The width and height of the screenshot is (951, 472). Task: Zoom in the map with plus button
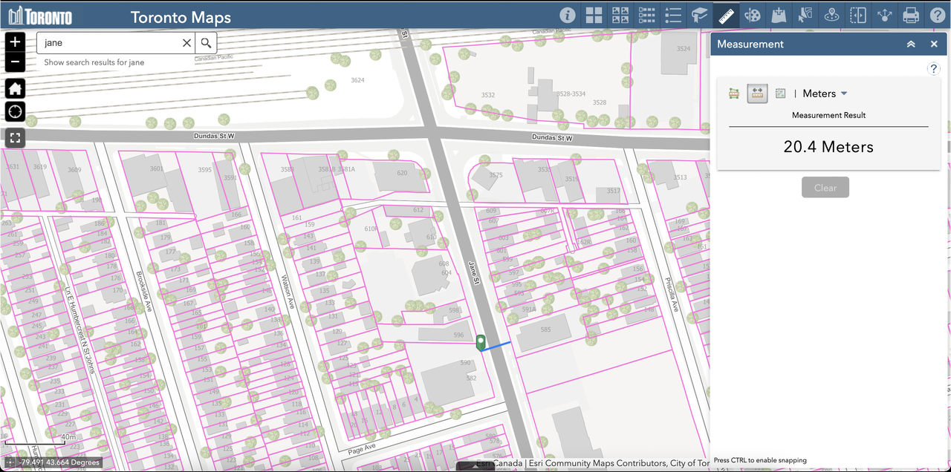(15, 42)
